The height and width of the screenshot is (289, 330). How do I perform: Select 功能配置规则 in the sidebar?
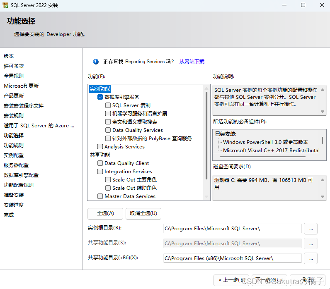tap(19, 185)
